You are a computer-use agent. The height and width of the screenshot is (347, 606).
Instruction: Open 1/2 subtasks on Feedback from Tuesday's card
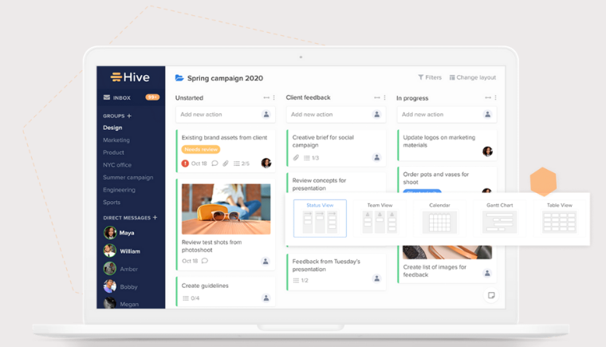301,280
